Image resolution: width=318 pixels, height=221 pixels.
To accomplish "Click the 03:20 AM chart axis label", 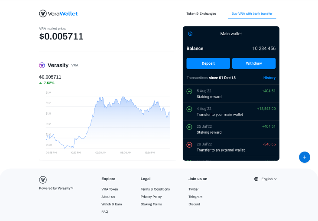I will pyautogui.click(x=101, y=152).
